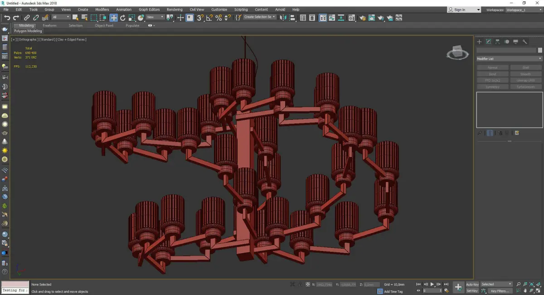Viewport: 544px width, 295px height.
Task: Activate the Select and Move tool
Action: (x=113, y=18)
